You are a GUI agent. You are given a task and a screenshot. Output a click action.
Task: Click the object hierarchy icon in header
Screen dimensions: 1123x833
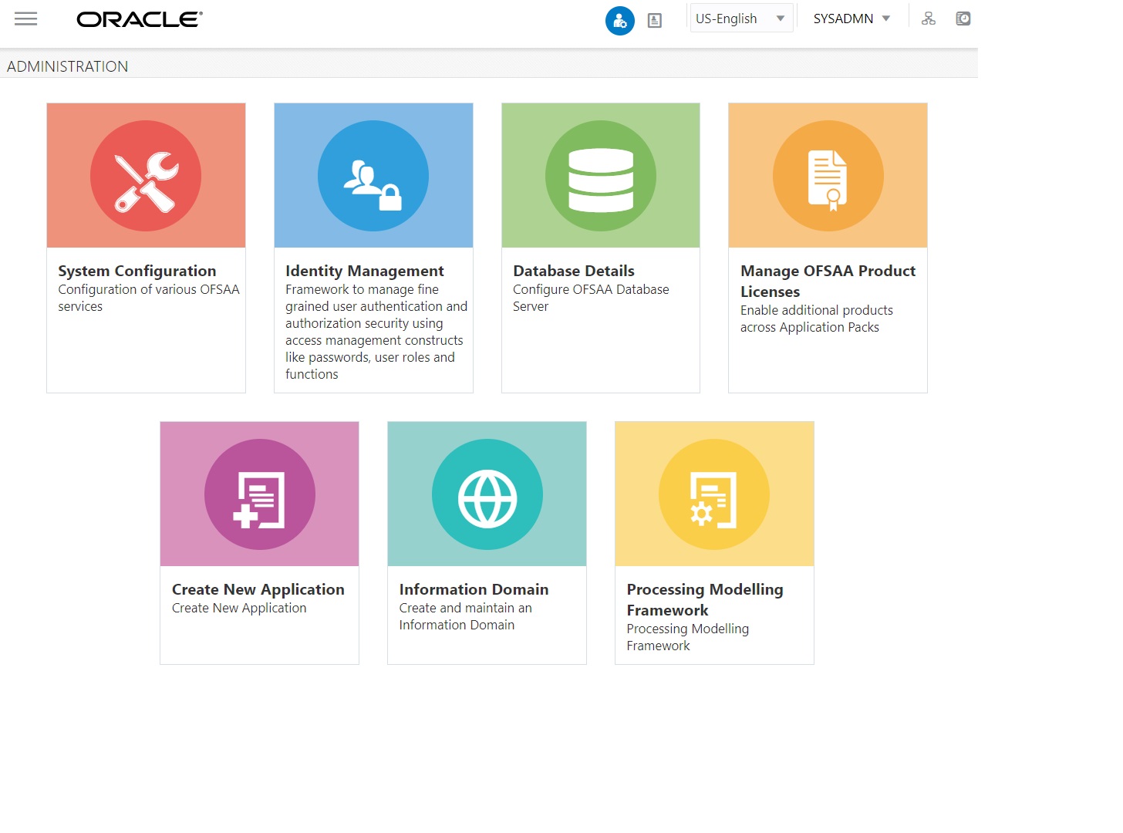point(929,19)
